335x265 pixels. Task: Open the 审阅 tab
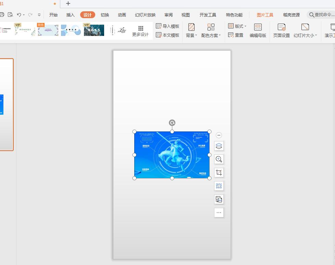click(169, 15)
